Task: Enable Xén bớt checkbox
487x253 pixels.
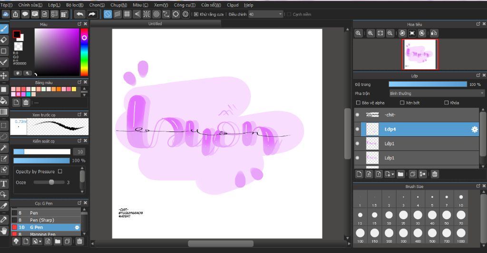Action: pyautogui.click(x=402, y=103)
